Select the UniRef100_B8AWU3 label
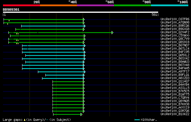The width and height of the screenshot is (191, 122). click(175, 62)
